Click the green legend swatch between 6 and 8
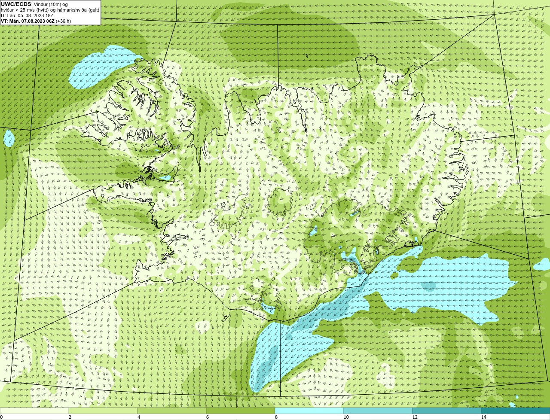This screenshot has height=420, width=550. pos(241,411)
